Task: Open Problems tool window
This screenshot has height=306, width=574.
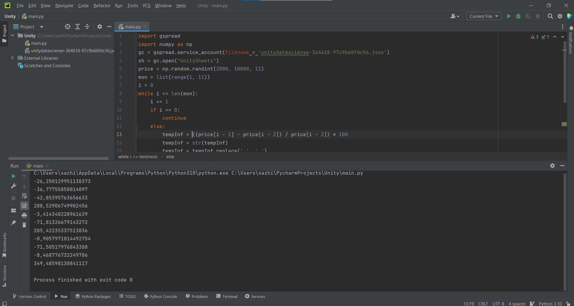Action: coord(197,296)
